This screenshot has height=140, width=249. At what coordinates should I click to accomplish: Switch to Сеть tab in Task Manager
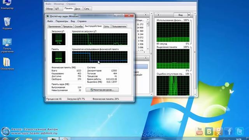(106, 26)
